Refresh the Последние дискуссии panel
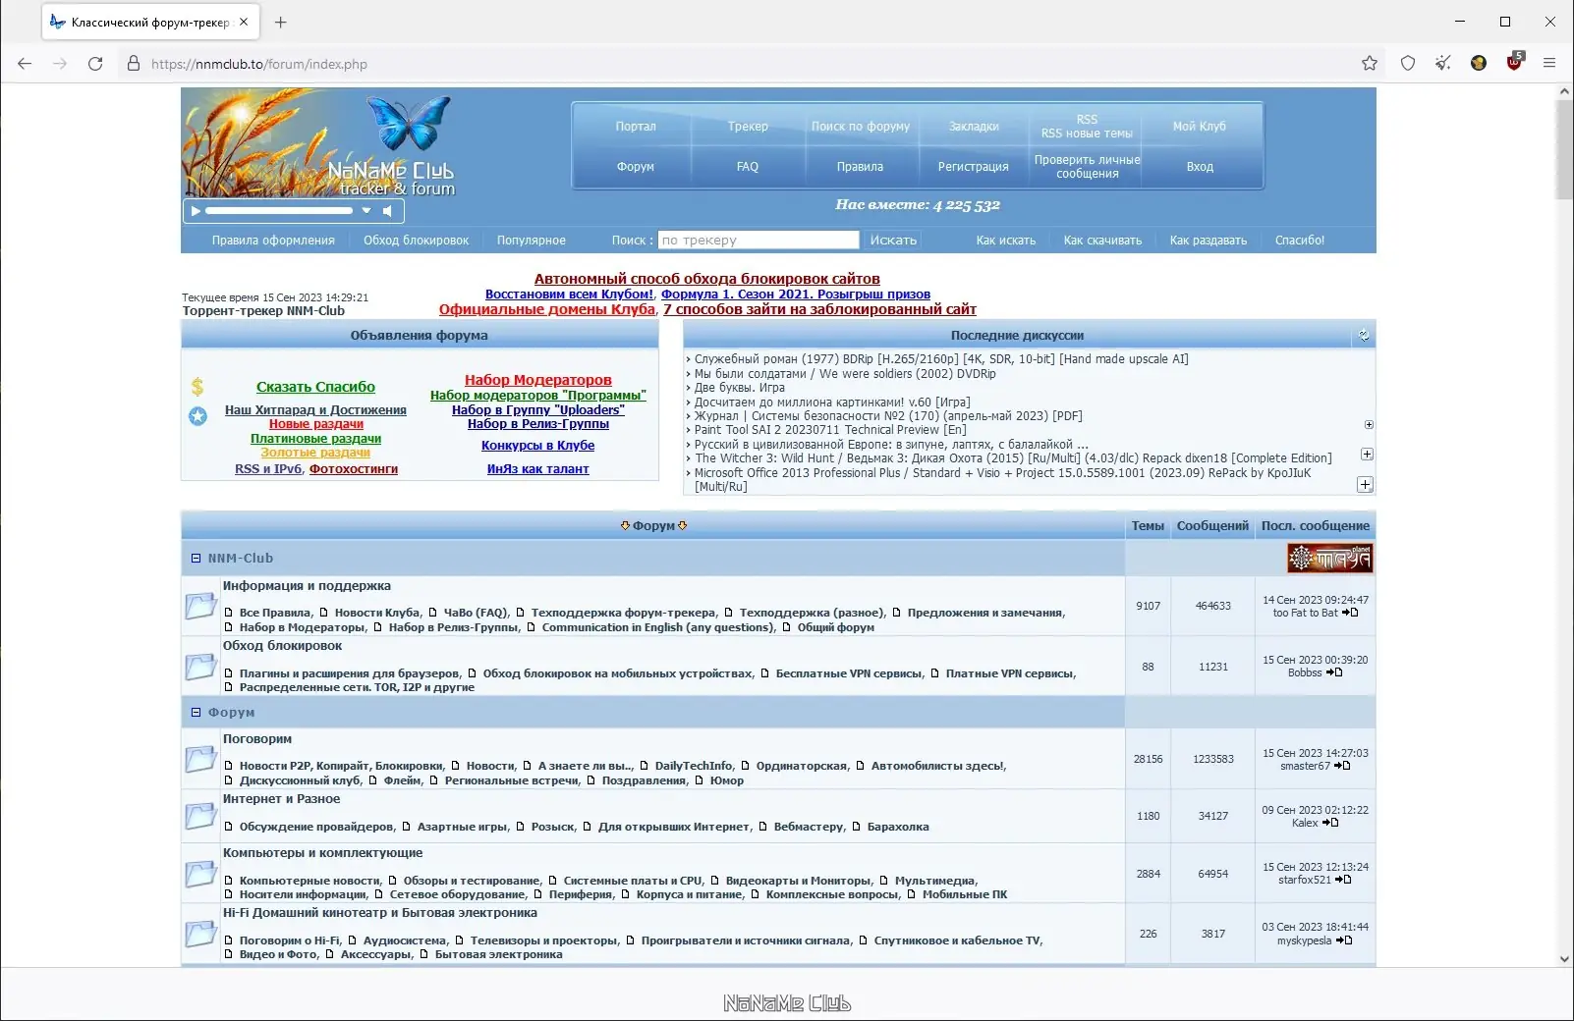The width and height of the screenshot is (1574, 1021). point(1364,336)
